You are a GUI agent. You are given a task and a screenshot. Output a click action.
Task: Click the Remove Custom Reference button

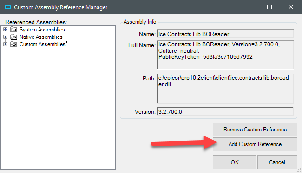click(x=255, y=130)
